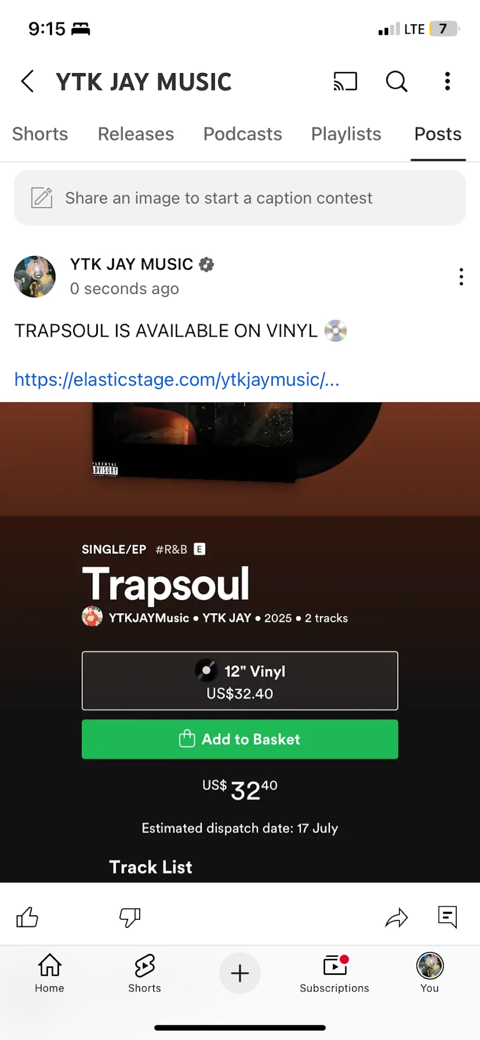Like the post with thumbs up
The width and height of the screenshot is (480, 1040).
coord(27,917)
